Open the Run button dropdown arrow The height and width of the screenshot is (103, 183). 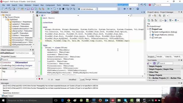click(x=51, y=9)
